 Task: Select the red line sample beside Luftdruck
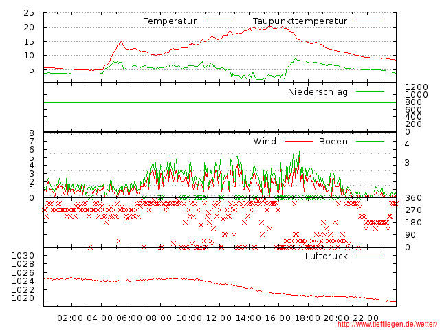pos(370,256)
